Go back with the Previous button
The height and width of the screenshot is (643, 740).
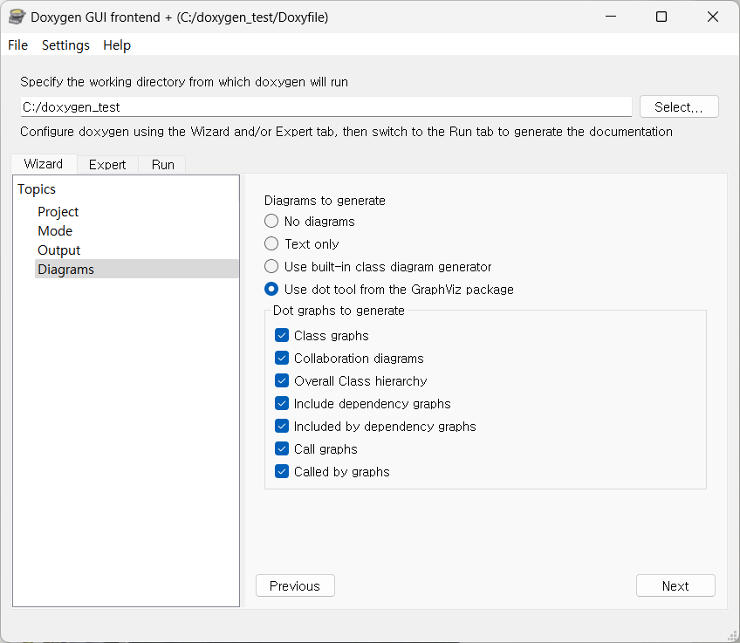(296, 585)
